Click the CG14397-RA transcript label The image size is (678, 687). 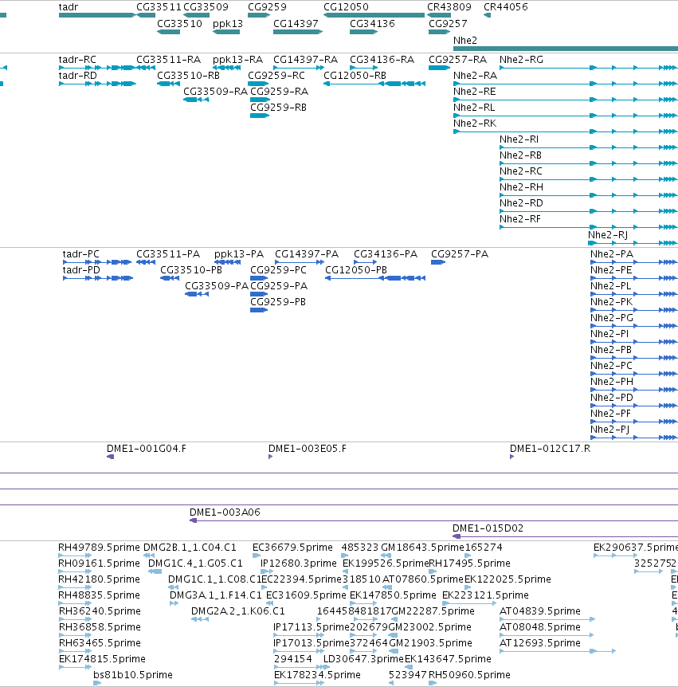click(306, 60)
